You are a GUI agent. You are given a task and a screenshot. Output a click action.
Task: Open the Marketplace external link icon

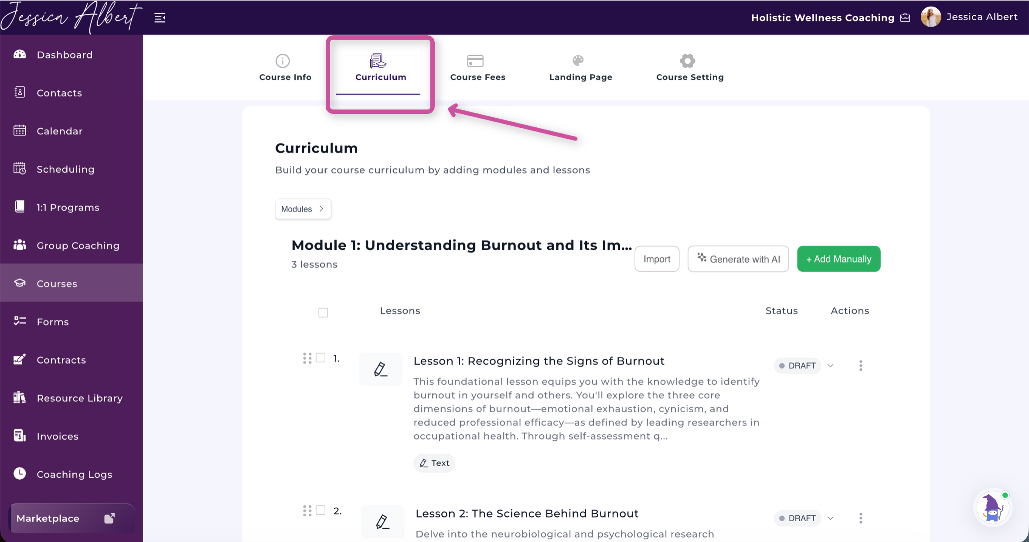click(109, 518)
